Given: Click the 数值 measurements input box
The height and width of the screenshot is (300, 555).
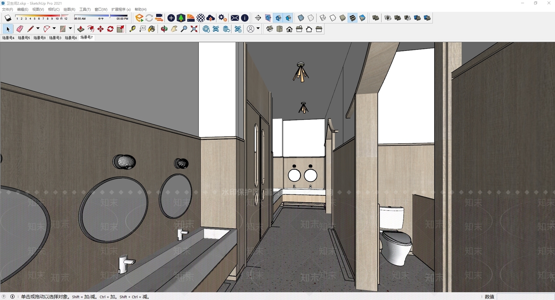Looking at the screenshot, I should (x=525, y=297).
